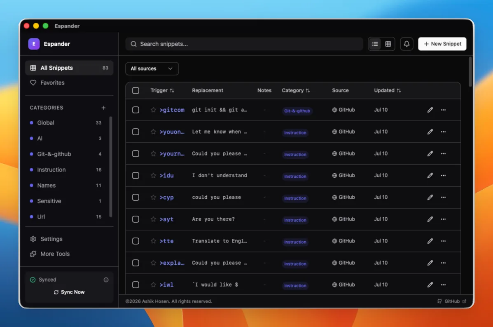This screenshot has width=493, height=327.
Task: Click the >expla… trigger text
Action: point(172,263)
